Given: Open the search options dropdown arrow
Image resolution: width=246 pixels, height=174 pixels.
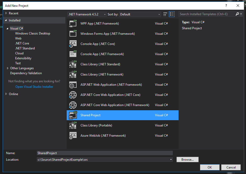Looking at the screenshot, I should (241, 14).
